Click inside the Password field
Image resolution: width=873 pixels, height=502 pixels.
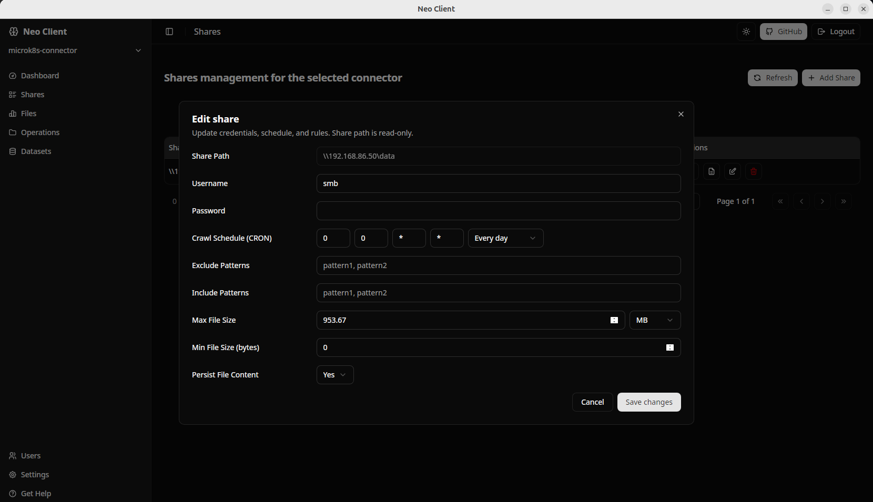(x=498, y=210)
